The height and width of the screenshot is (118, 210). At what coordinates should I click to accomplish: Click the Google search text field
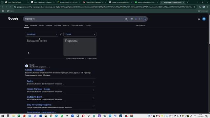point(74,19)
